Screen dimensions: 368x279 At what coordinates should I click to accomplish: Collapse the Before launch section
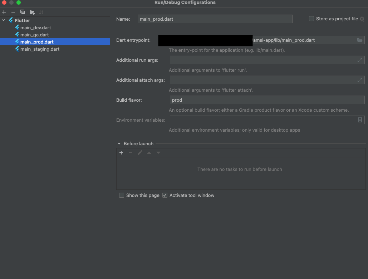[119, 143]
